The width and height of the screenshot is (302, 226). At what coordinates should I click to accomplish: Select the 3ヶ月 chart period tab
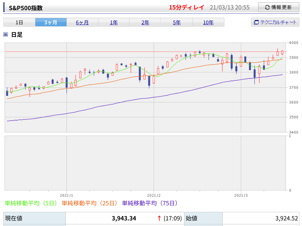(x=51, y=22)
